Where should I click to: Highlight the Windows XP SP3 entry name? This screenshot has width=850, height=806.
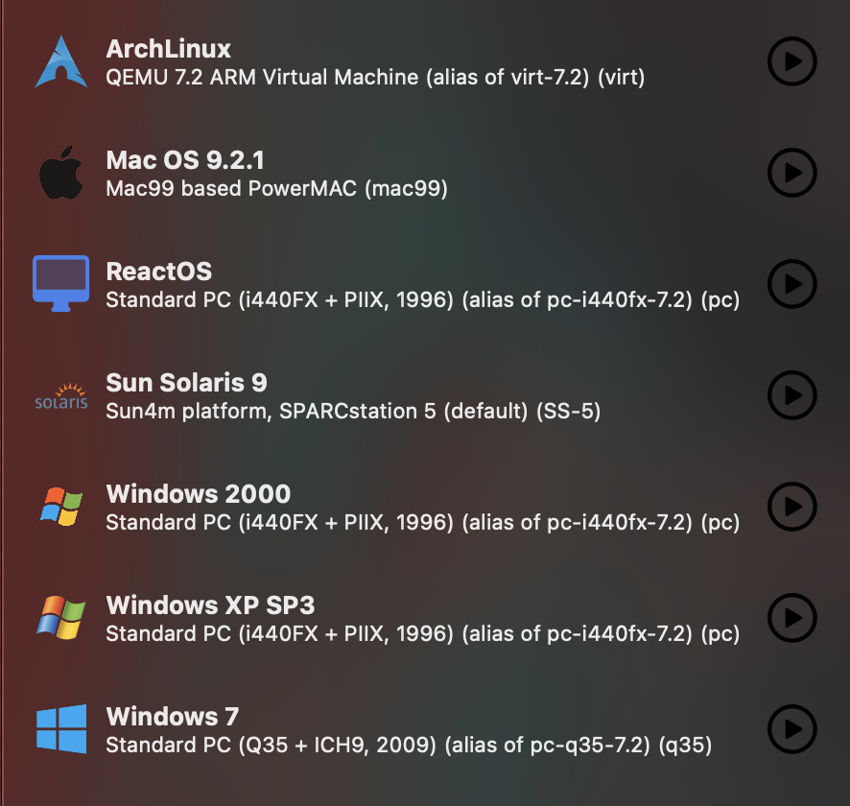210,605
